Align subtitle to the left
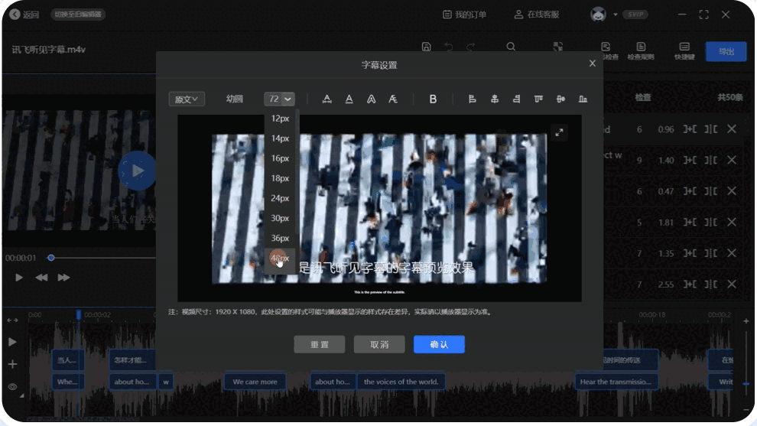The height and width of the screenshot is (426, 757). click(473, 99)
